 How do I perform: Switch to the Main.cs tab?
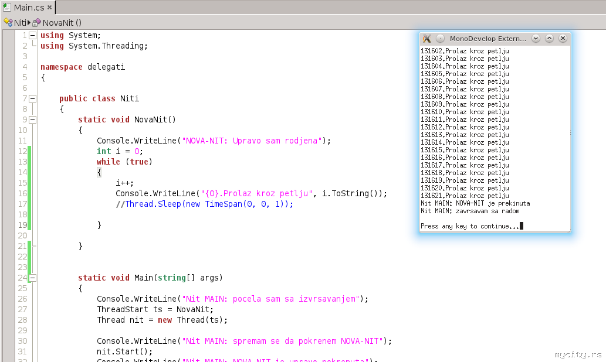(x=28, y=8)
